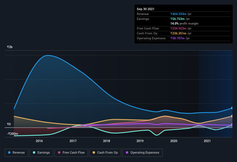Click the Operating Expenses label in tooltip

click(x=151, y=38)
